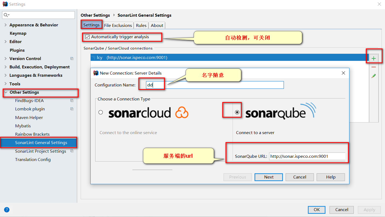The height and width of the screenshot is (217, 385).
Task: Switch to the File Exclusions tab
Action: pyautogui.click(x=118, y=25)
